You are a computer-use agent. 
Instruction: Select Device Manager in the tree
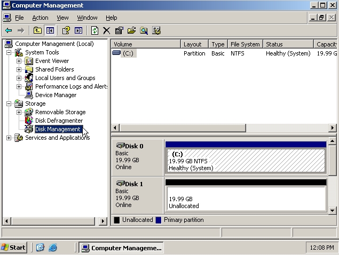click(x=56, y=95)
